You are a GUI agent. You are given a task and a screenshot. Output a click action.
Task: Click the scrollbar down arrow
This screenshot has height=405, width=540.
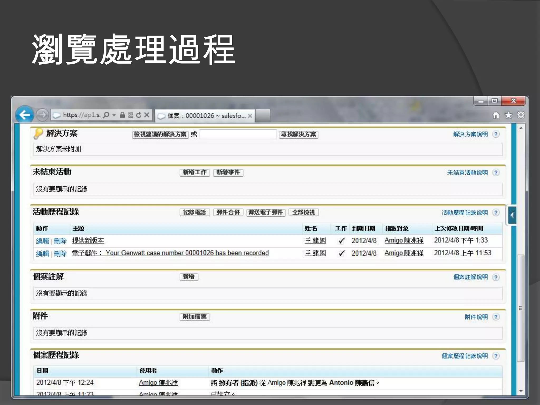[521, 391]
